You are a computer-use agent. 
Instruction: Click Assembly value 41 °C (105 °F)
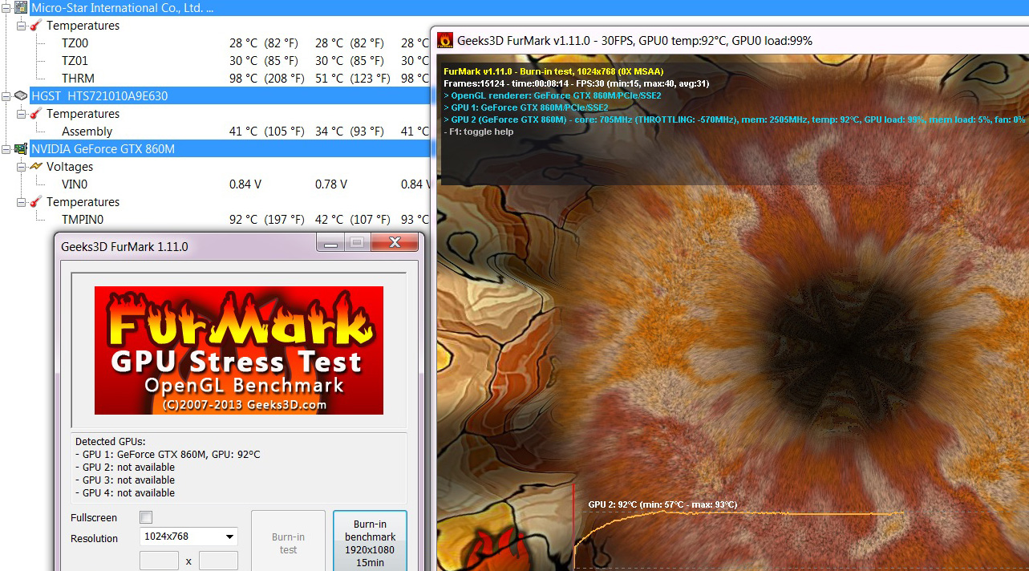coord(267,132)
